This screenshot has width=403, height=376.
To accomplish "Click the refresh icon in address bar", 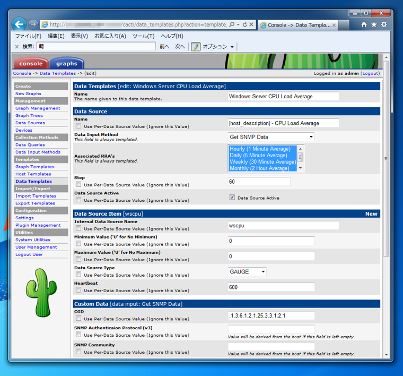I will pyautogui.click(x=245, y=24).
